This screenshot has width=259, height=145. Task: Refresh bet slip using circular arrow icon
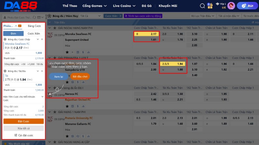click(x=34, y=17)
